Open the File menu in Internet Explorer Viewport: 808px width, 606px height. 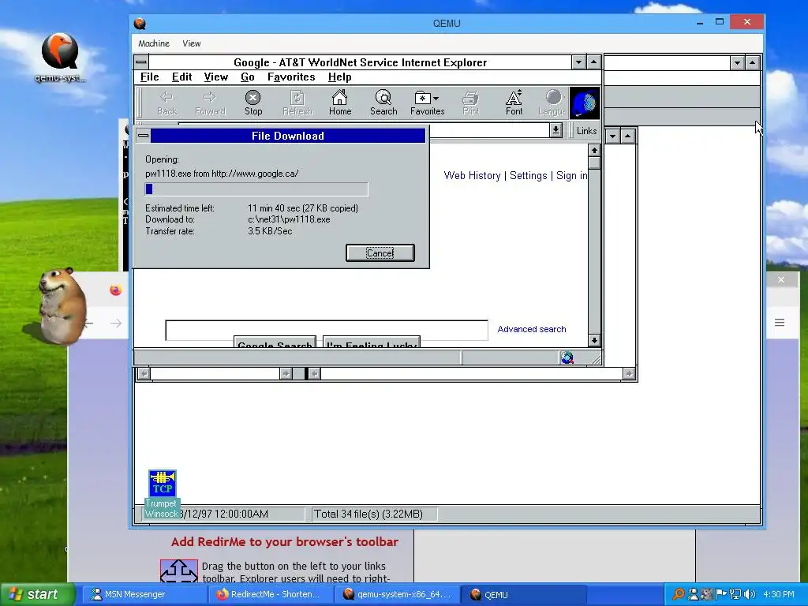pyautogui.click(x=149, y=77)
